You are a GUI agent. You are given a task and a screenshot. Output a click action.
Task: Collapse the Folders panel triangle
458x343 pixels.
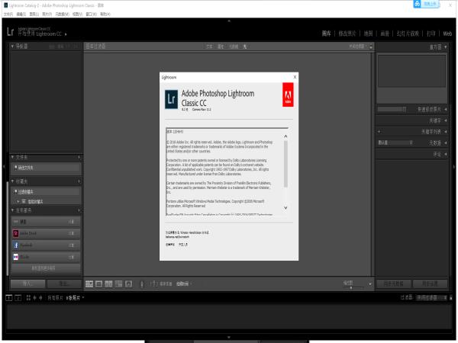[12, 157]
